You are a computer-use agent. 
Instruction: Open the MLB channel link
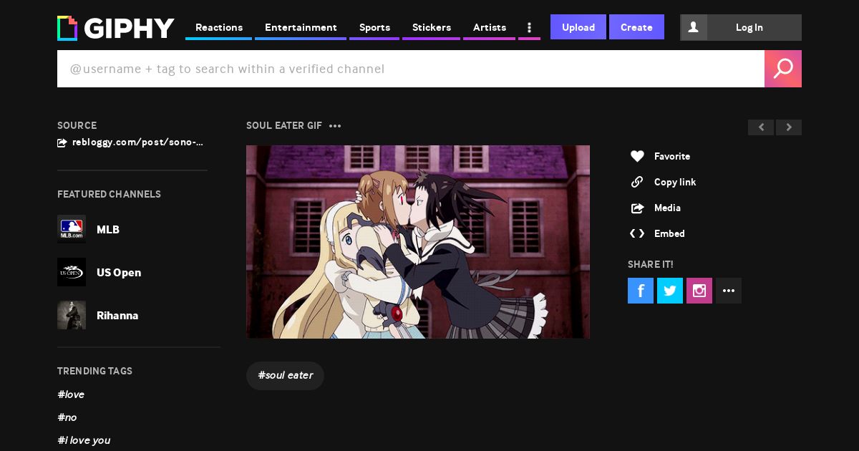[108, 230]
